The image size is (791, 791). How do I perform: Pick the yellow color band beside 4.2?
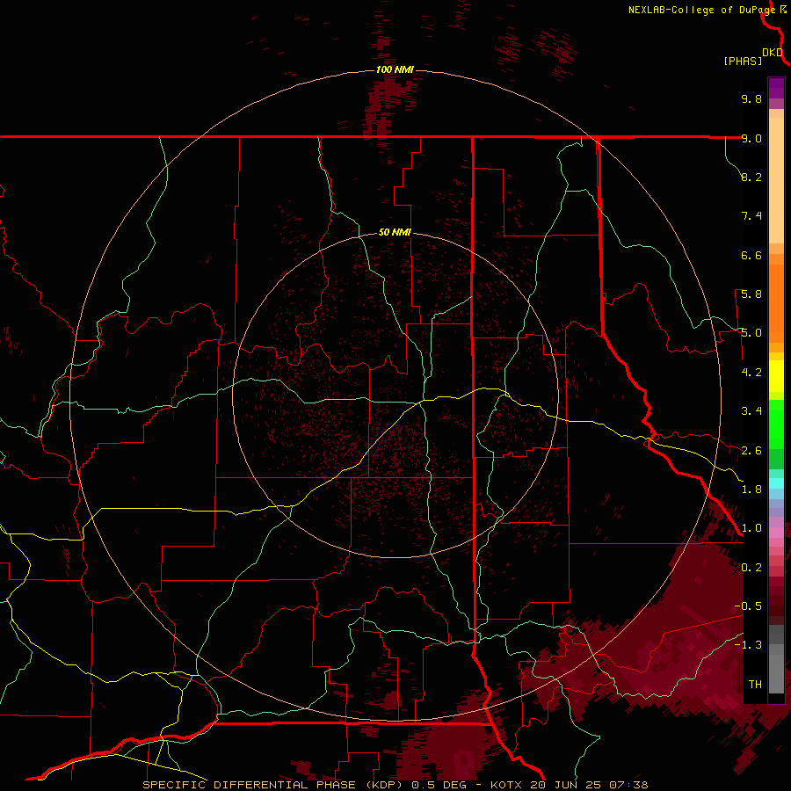[x=776, y=376]
